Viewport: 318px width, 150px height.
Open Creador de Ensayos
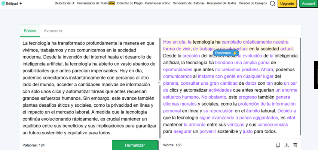tap(253, 3)
